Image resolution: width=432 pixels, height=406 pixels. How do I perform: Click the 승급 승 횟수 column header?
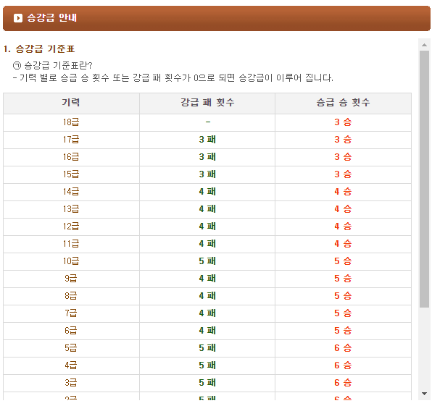pyautogui.click(x=343, y=103)
